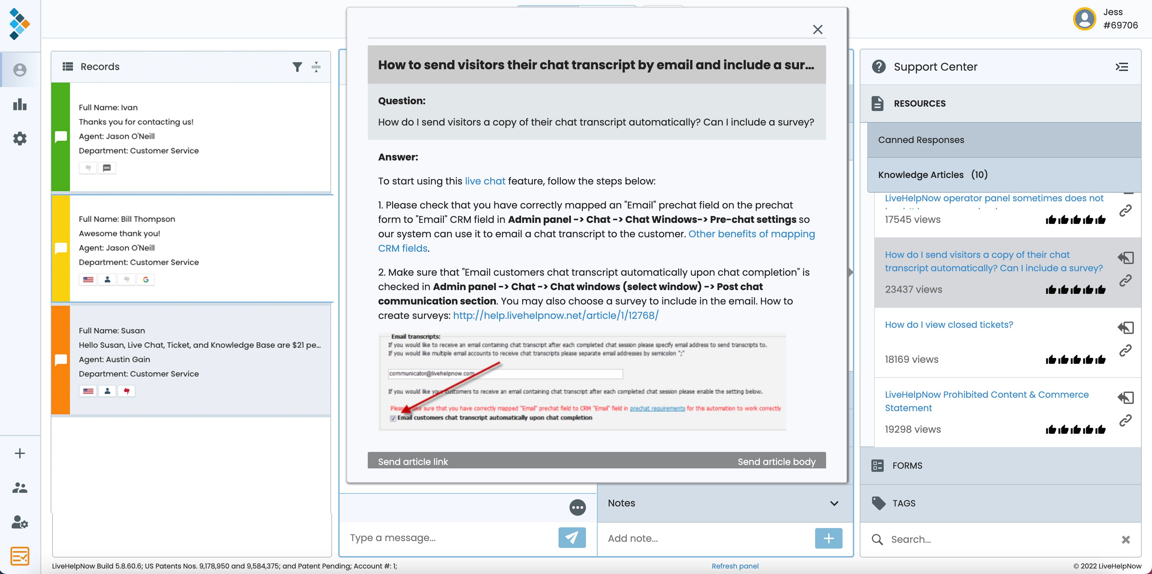Viewport: 1152px width, 574px height.
Task: Click the LiveHelpNow logo icon
Action: [20, 24]
